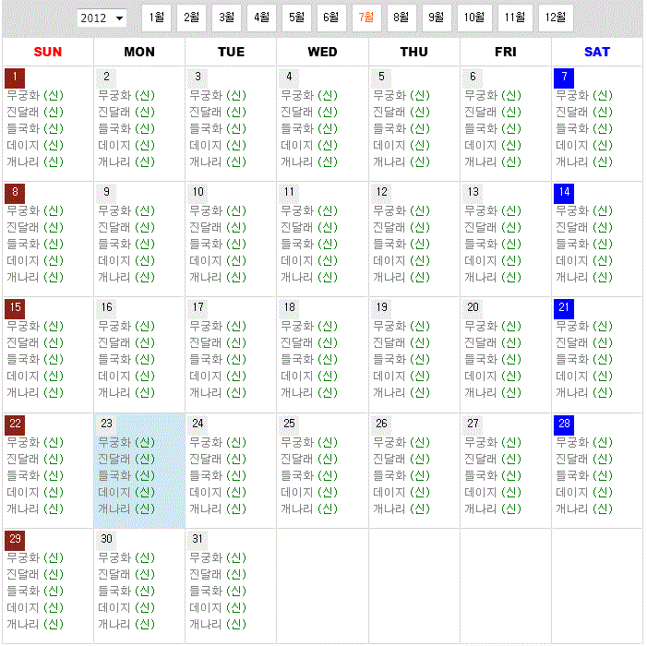Click the red date 29 box

pyautogui.click(x=15, y=540)
